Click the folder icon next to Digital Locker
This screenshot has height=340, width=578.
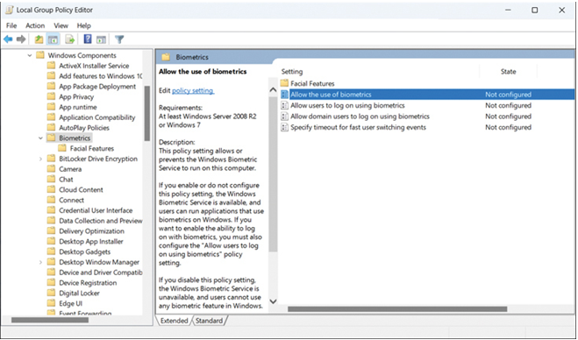51,293
